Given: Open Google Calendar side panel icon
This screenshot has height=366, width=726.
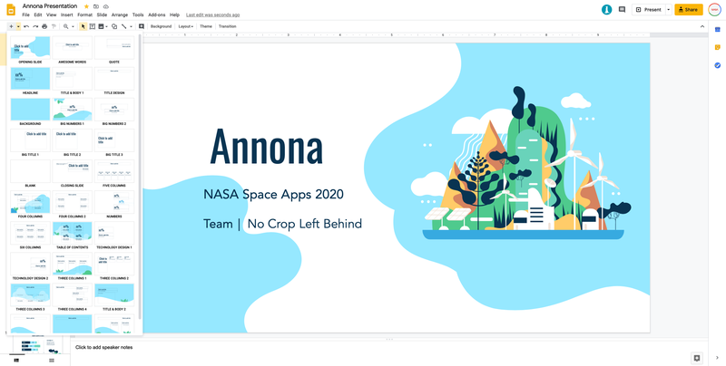Looking at the screenshot, I should click(x=717, y=30).
